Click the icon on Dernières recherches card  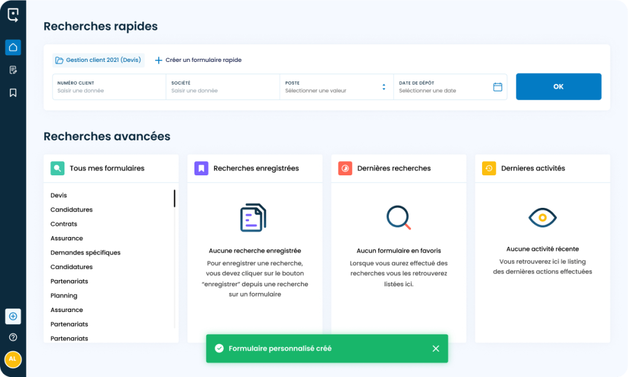click(x=346, y=168)
